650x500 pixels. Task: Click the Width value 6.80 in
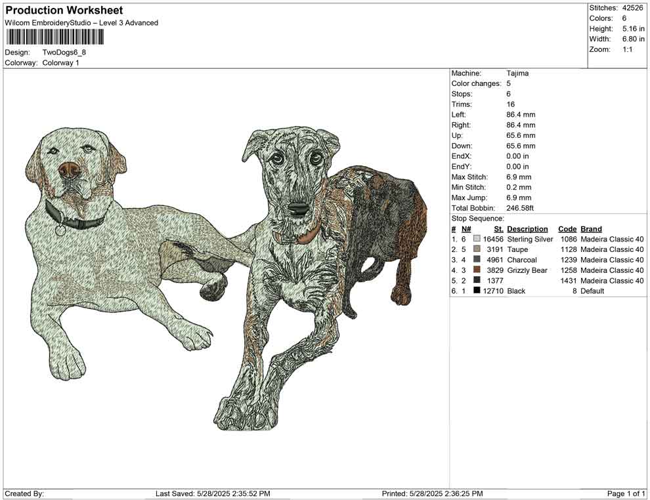(x=634, y=39)
